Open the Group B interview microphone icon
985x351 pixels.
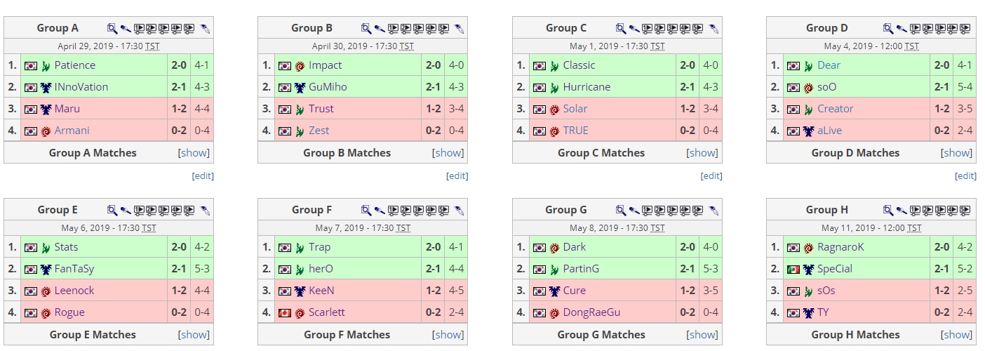click(x=380, y=29)
